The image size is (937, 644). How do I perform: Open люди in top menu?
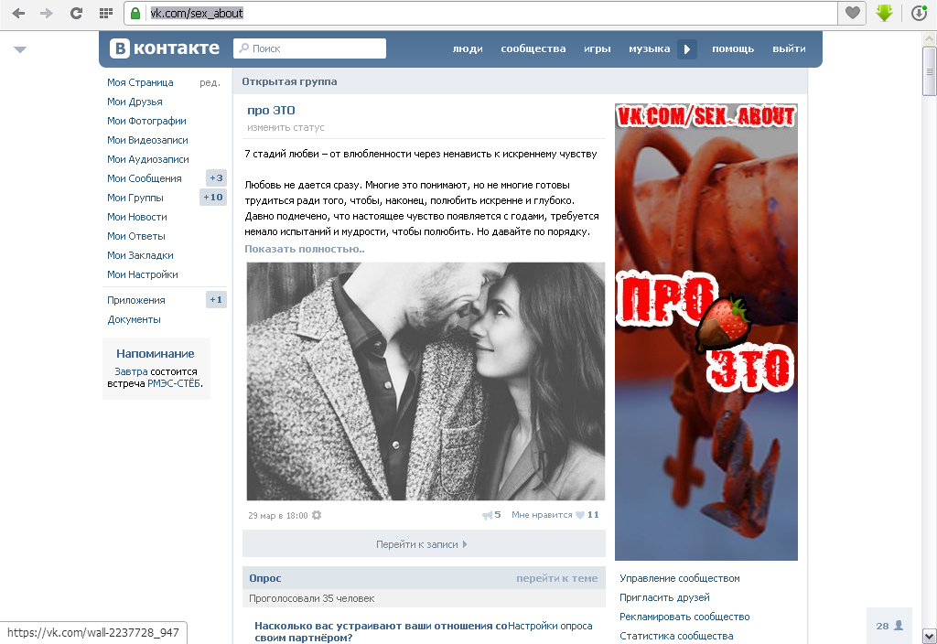[468, 48]
